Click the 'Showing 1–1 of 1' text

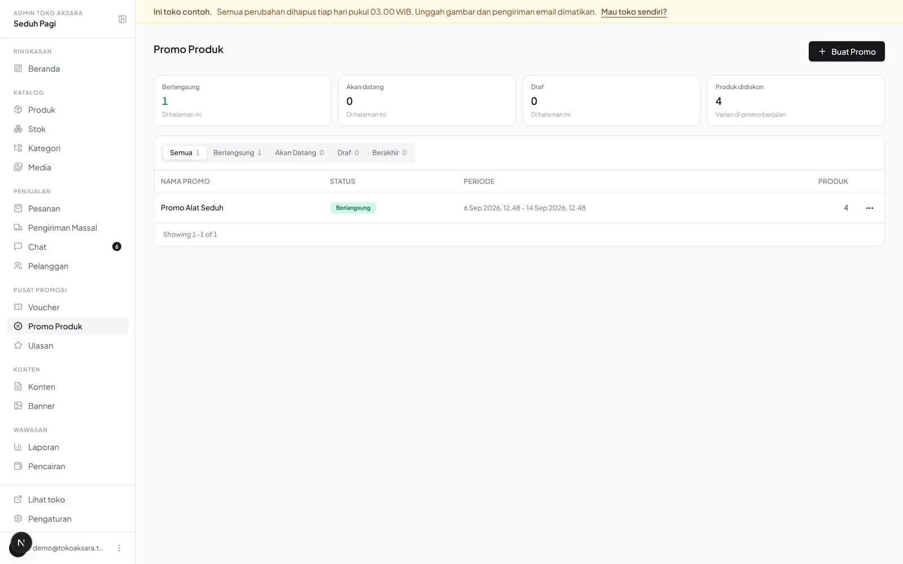click(190, 235)
